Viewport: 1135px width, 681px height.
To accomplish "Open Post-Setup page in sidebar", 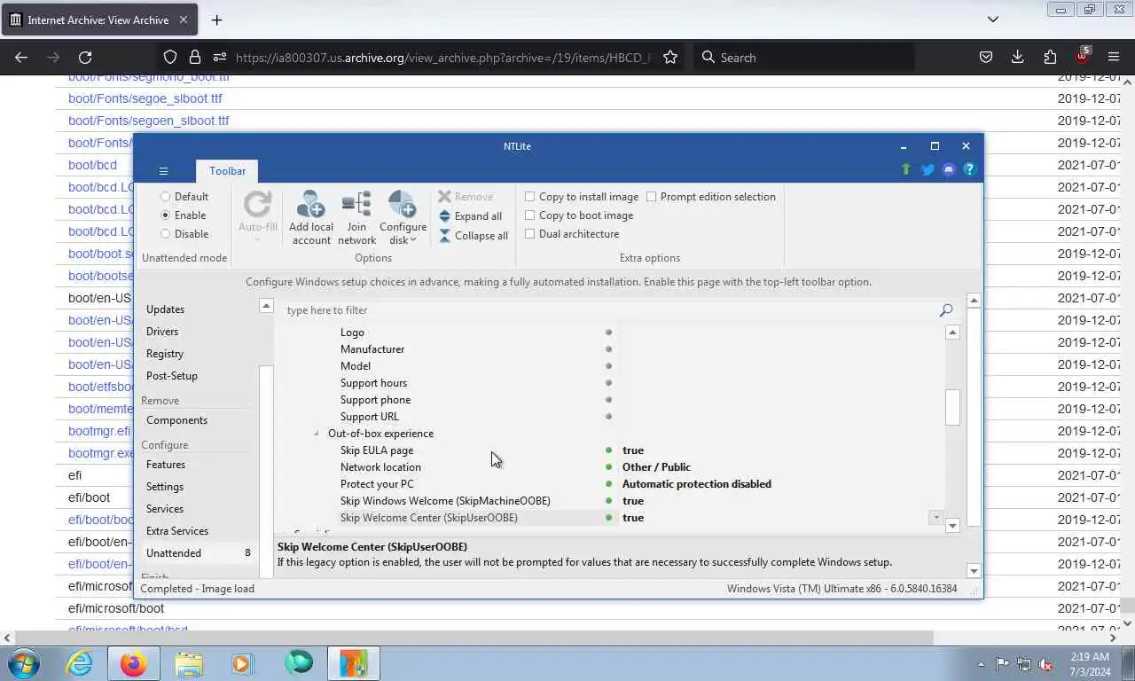I will point(172,376).
